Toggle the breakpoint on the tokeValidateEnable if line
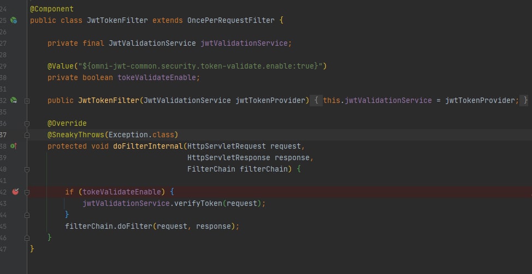This screenshot has height=274, width=532. coord(15,192)
